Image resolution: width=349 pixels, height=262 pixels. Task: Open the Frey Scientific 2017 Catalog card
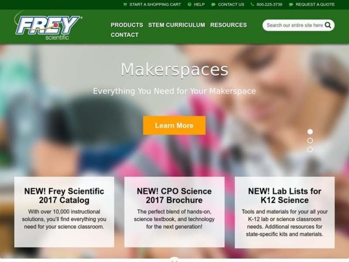[64, 212]
